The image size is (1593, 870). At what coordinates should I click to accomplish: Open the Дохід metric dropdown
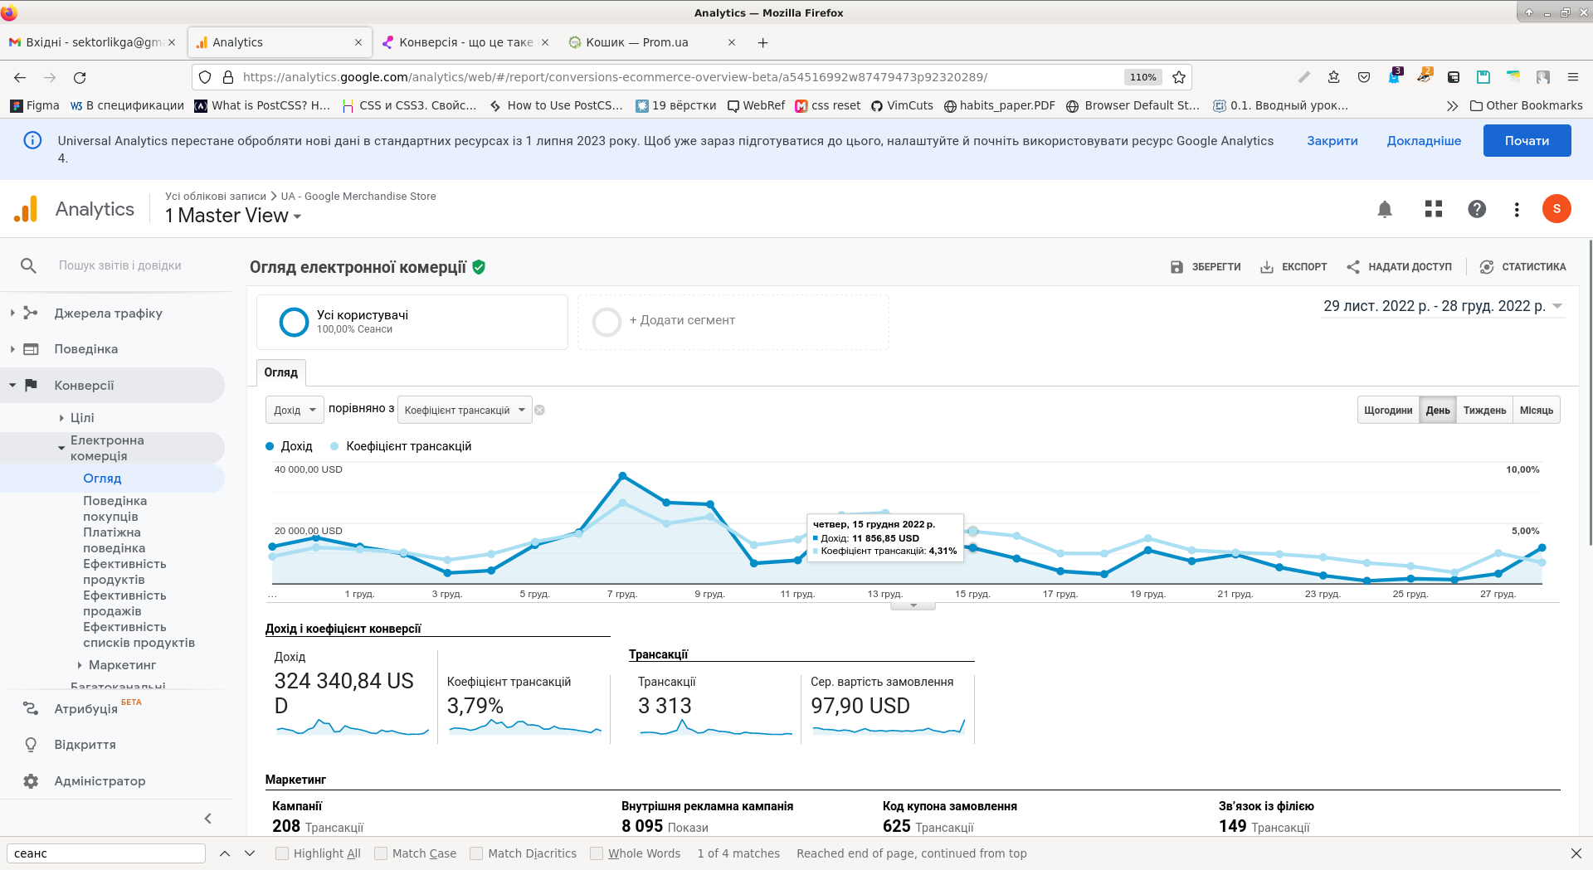(295, 411)
